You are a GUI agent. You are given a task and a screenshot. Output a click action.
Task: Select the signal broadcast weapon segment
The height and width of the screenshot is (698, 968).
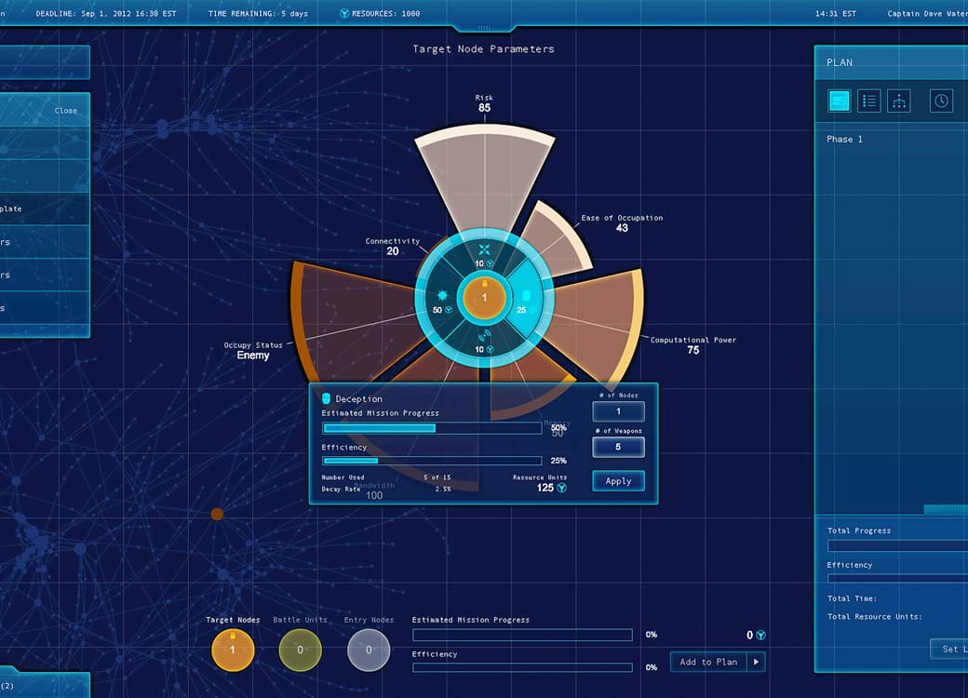(x=484, y=341)
